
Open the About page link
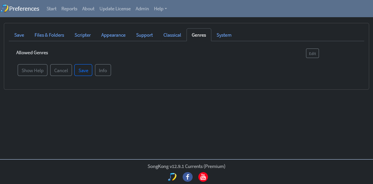[x=88, y=9]
